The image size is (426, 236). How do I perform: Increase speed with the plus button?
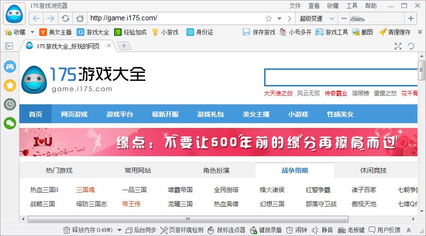coord(411,18)
